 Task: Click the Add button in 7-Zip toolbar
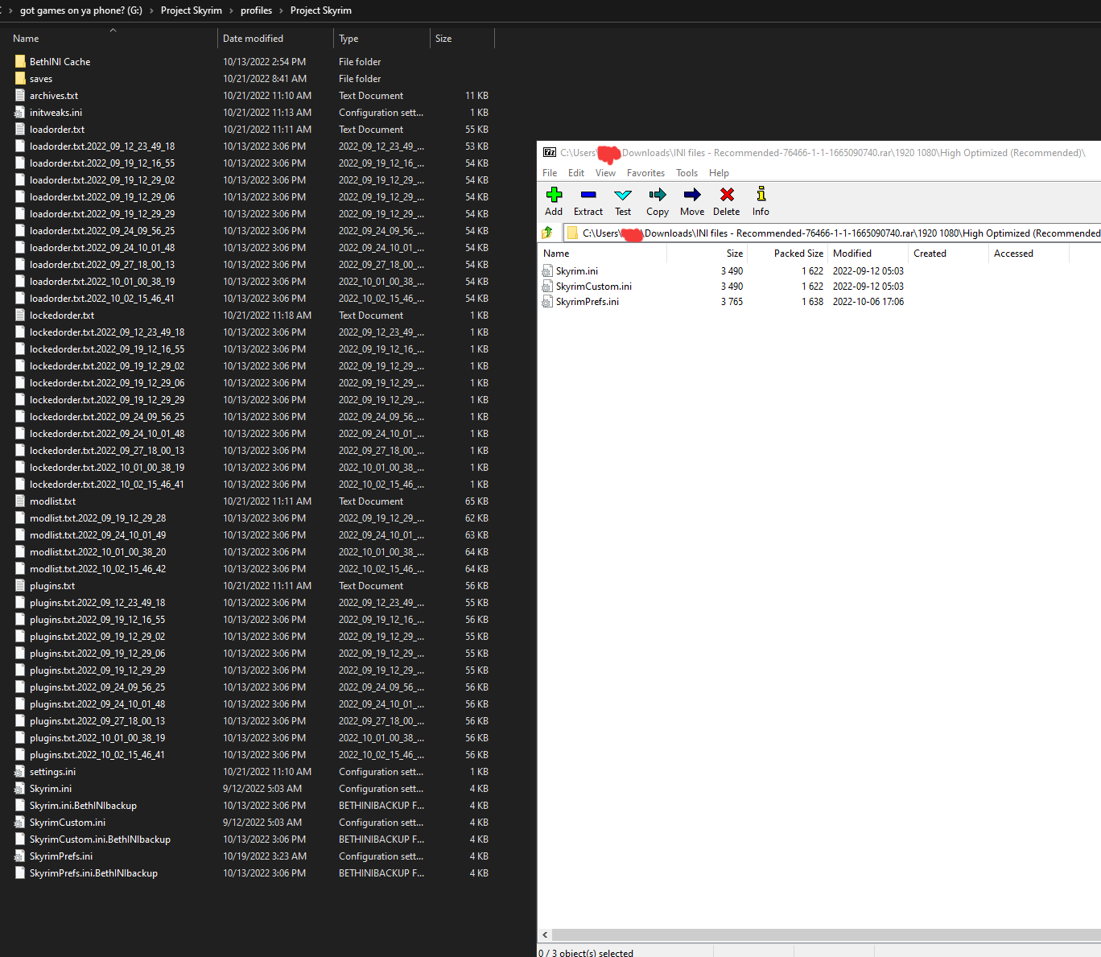(x=554, y=201)
